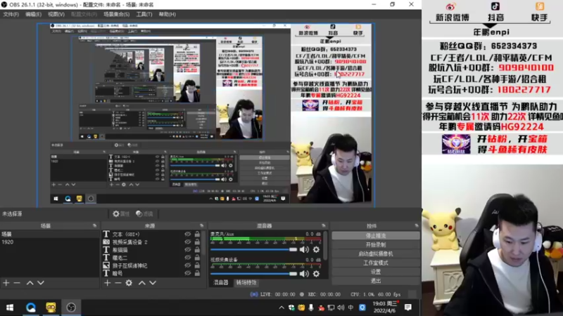
Task: Move the scene down with the arrow icon
Action: click(41, 283)
